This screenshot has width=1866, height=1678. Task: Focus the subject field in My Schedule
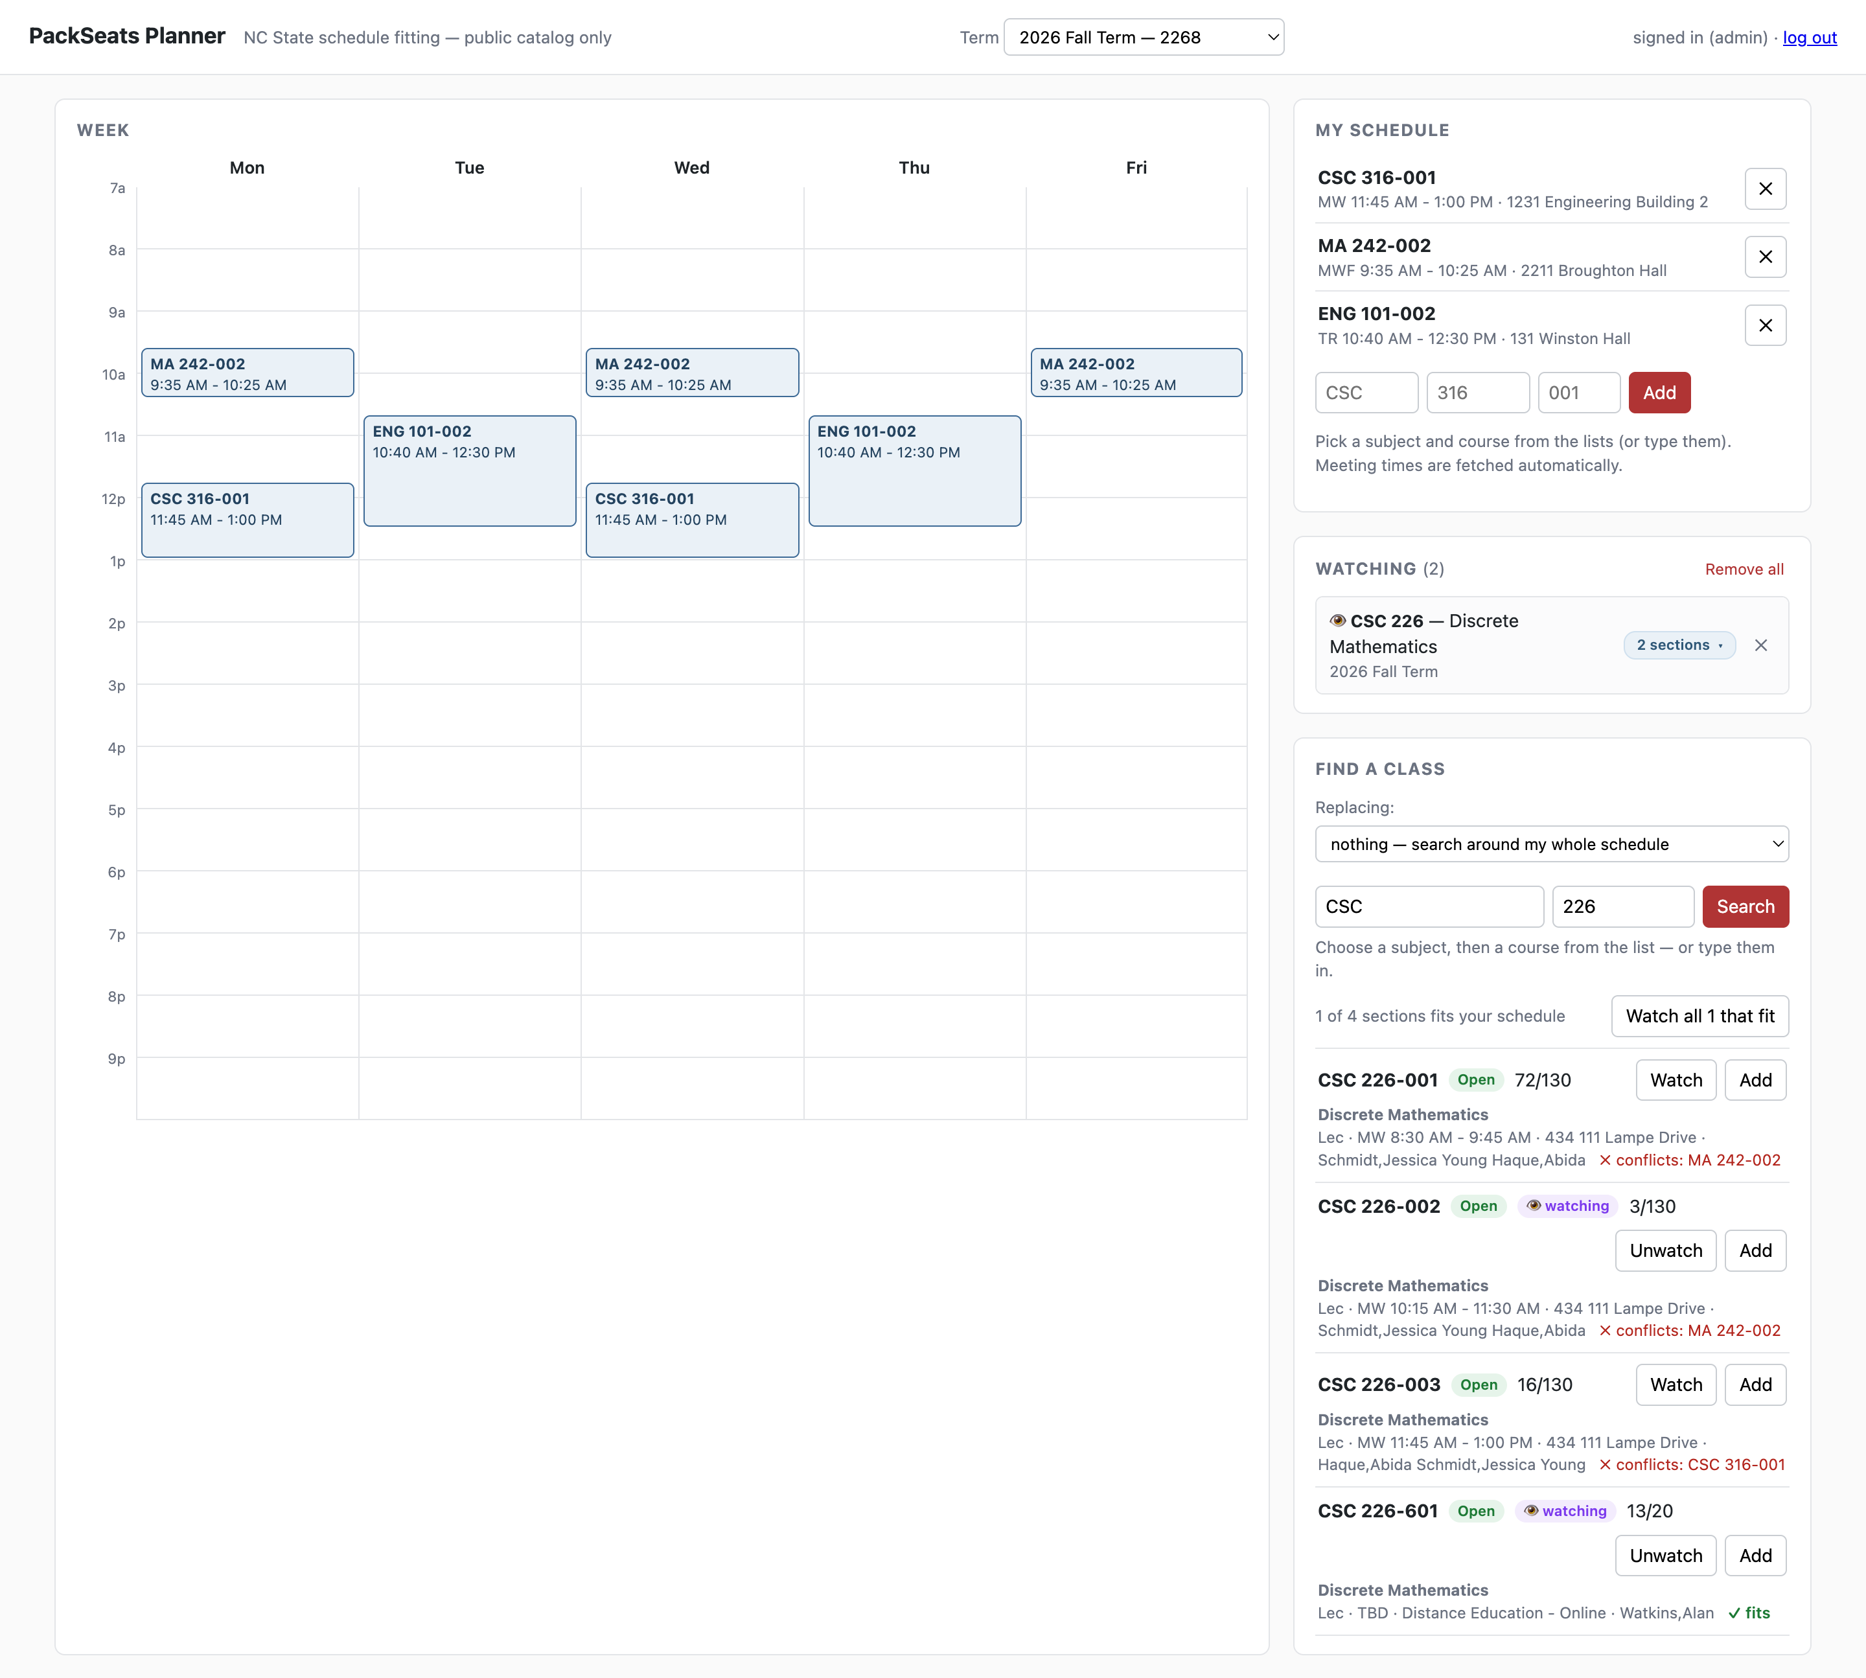click(x=1366, y=393)
